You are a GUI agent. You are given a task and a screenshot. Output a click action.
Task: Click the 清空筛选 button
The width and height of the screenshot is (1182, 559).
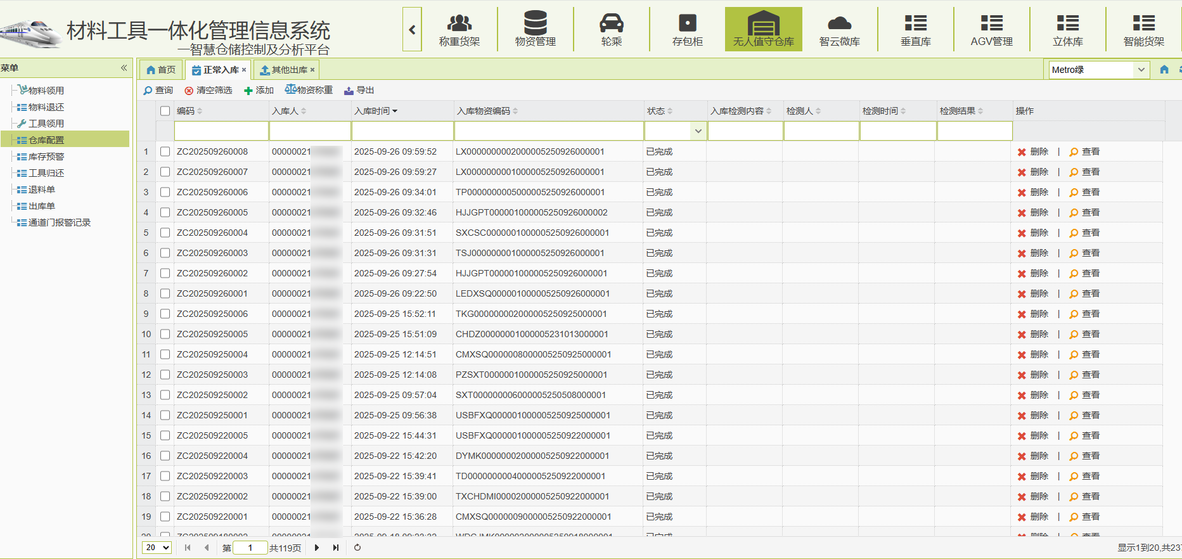(x=209, y=91)
